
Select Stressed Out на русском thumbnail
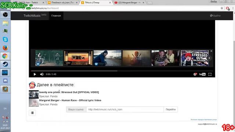195,58
